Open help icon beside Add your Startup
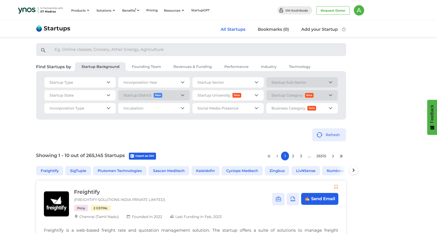 (x=344, y=29)
